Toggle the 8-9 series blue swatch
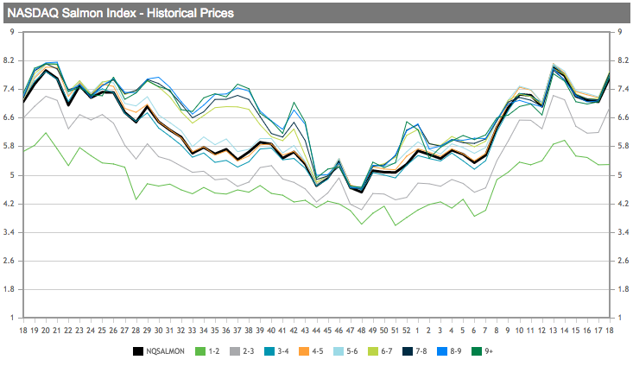 [442, 351]
